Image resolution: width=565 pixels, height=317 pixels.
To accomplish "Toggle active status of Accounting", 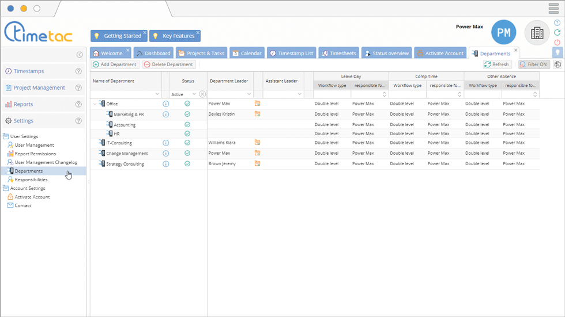I will (187, 125).
